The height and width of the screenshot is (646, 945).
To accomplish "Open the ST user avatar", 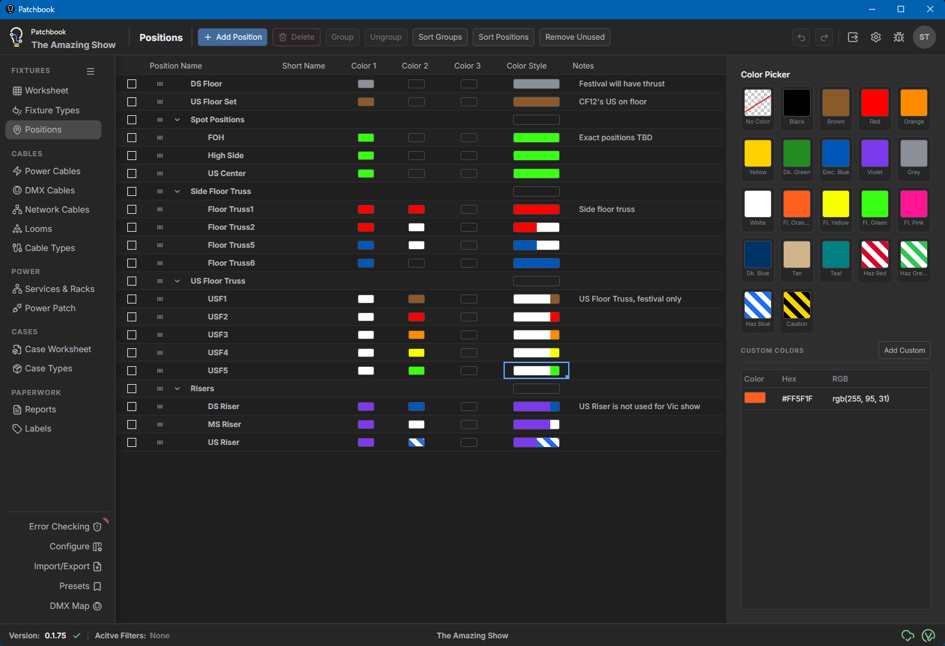I will [x=925, y=37].
